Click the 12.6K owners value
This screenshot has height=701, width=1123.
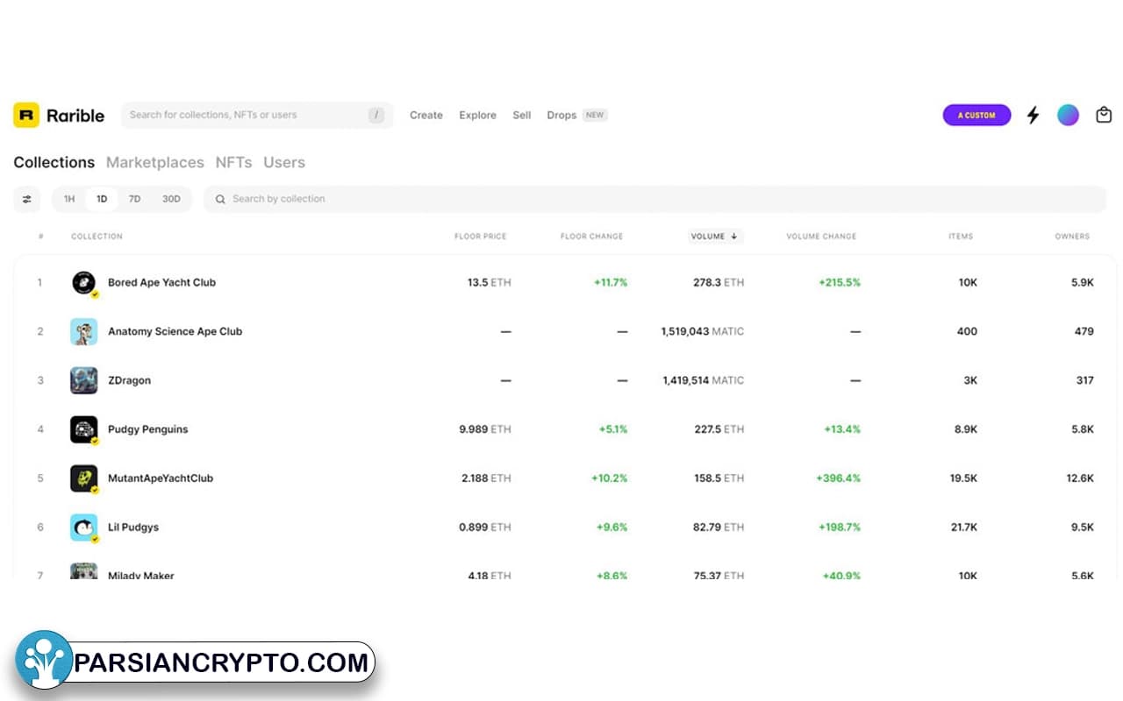tap(1079, 478)
